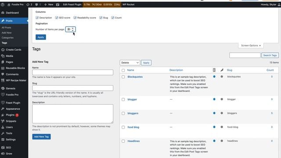Open Create Cards in sidebar
The height and width of the screenshot is (158, 281).
tap(14, 50)
